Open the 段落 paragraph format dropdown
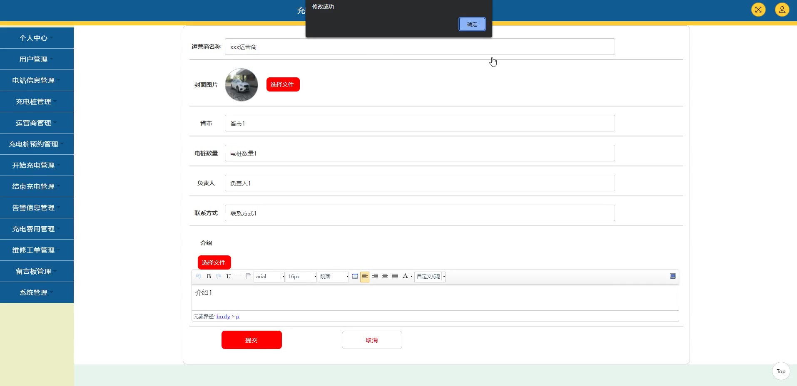 coord(347,277)
